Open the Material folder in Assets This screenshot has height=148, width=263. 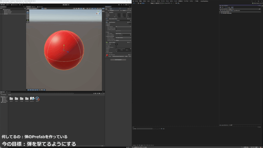tap(11, 99)
